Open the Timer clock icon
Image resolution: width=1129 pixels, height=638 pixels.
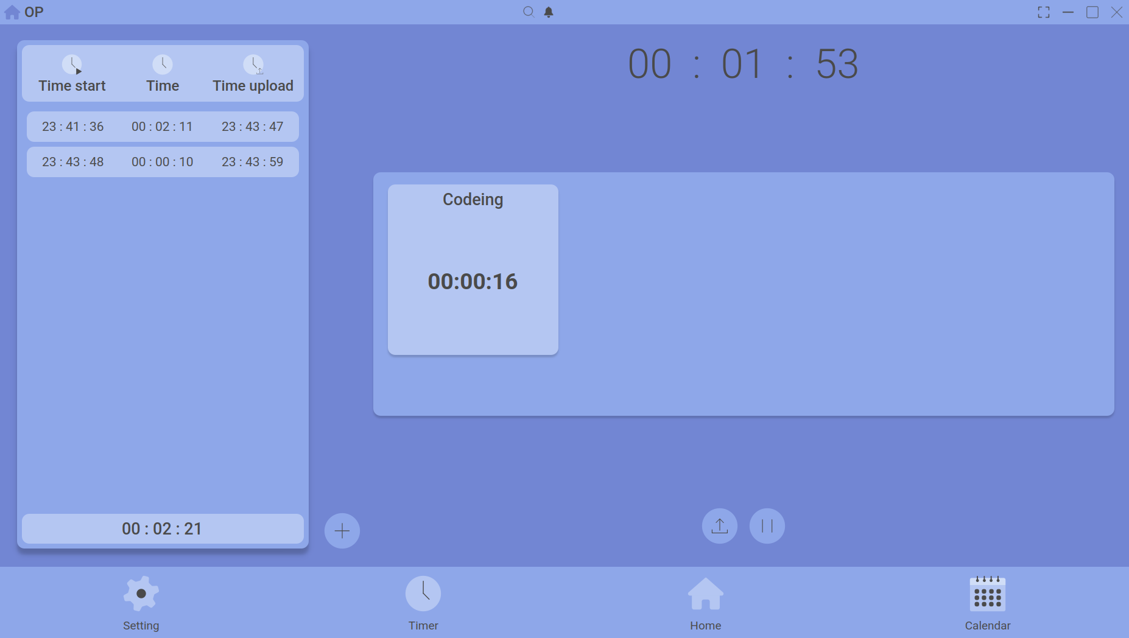point(423,594)
